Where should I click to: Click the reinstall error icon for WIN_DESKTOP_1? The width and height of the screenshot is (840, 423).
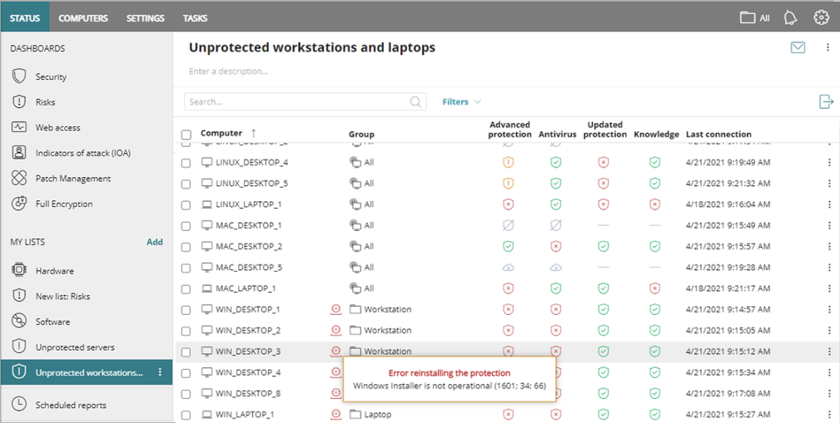pos(336,309)
